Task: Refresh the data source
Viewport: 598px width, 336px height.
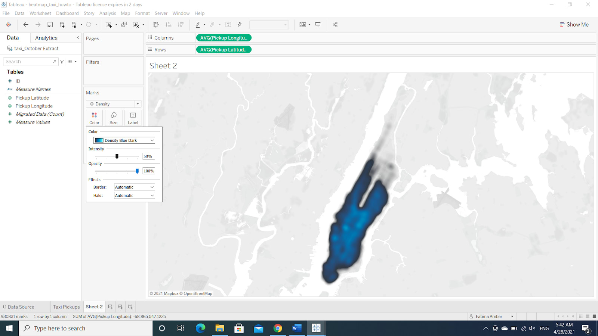Action: coord(89,25)
